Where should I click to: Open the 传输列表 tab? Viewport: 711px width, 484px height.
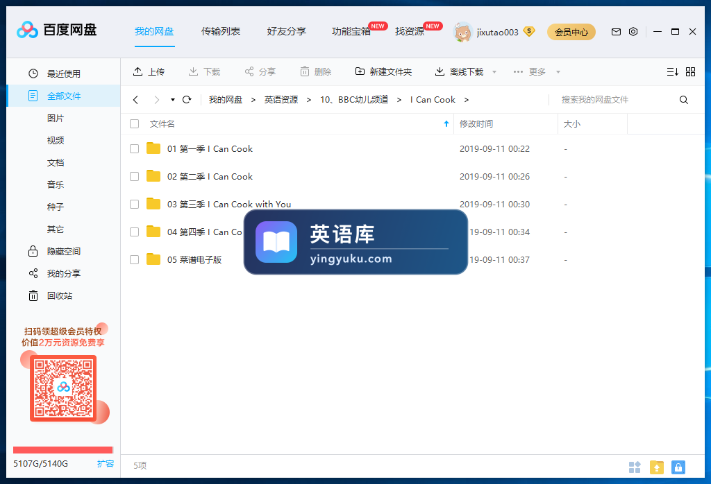tap(221, 31)
